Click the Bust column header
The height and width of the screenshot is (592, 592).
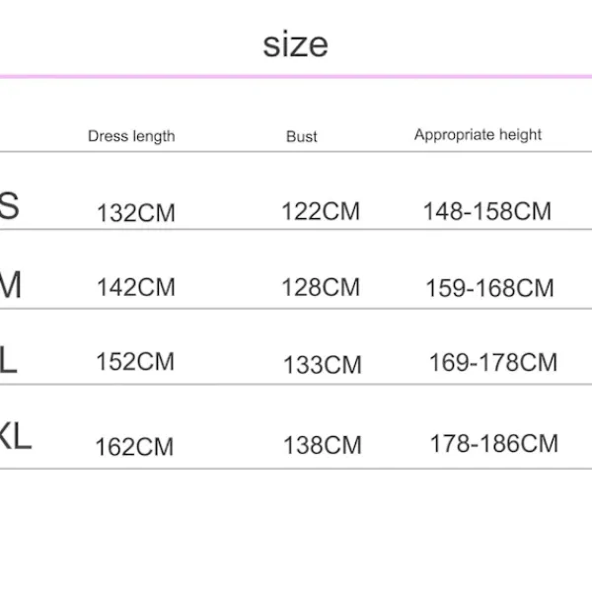(302, 136)
